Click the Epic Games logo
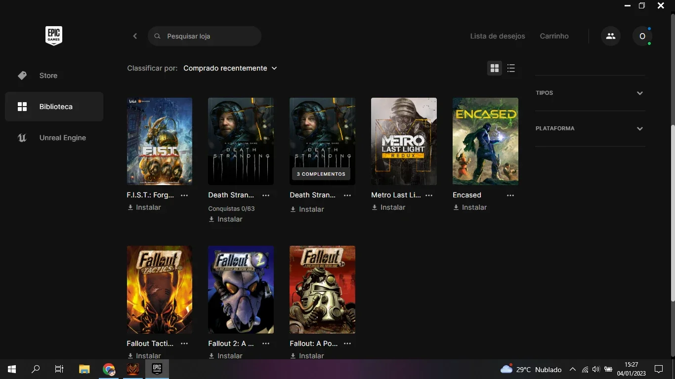The height and width of the screenshot is (379, 675). tap(54, 36)
